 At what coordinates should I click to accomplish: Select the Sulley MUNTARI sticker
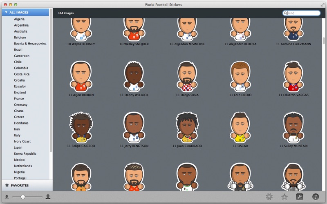click(x=293, y=127)
